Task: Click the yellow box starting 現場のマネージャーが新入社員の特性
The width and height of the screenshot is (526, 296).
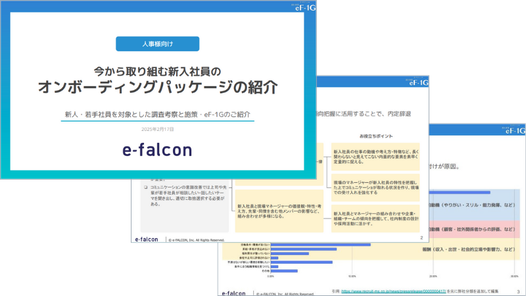Action: click(375, 187)
